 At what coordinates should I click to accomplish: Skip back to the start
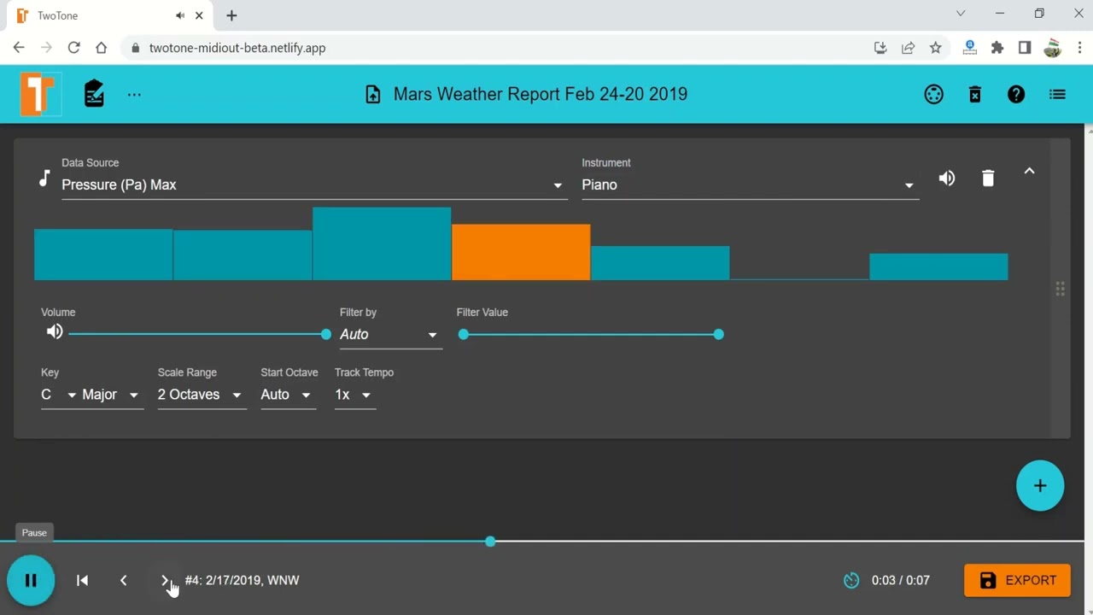(83, 580)
